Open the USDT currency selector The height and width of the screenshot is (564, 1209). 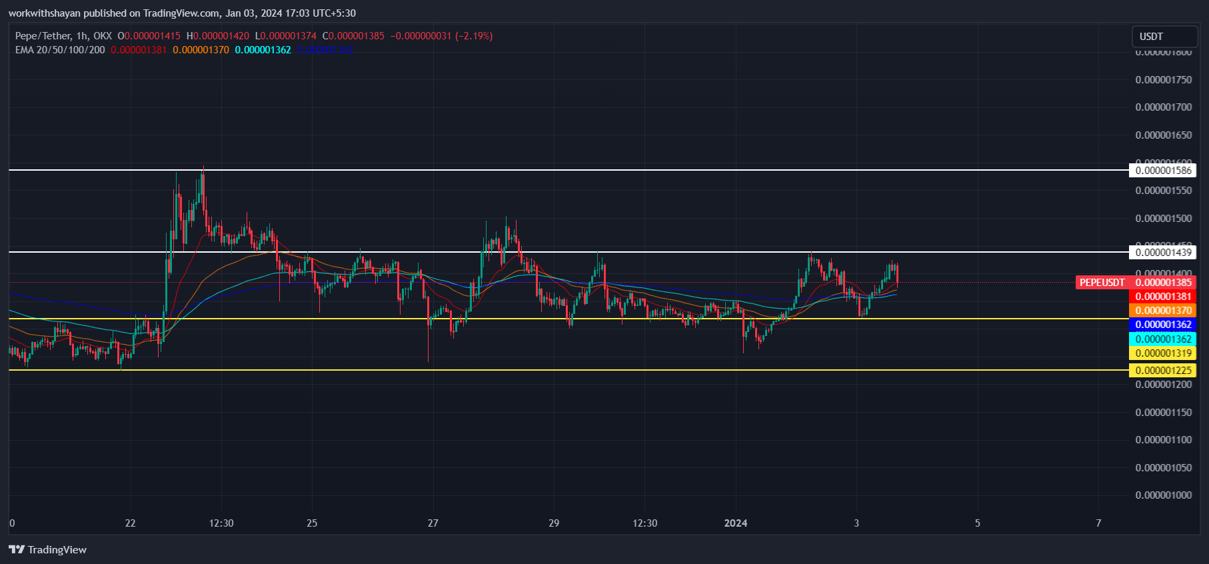[x=1164, y=37]
